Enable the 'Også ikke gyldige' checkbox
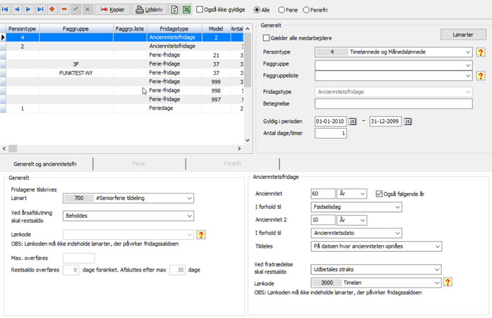Viewport: 492px width, 318px height. pyautogui.click(x=200, y=10)
